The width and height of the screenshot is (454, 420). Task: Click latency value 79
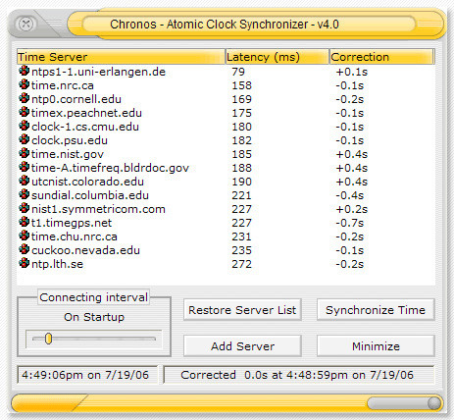[238, 72]
